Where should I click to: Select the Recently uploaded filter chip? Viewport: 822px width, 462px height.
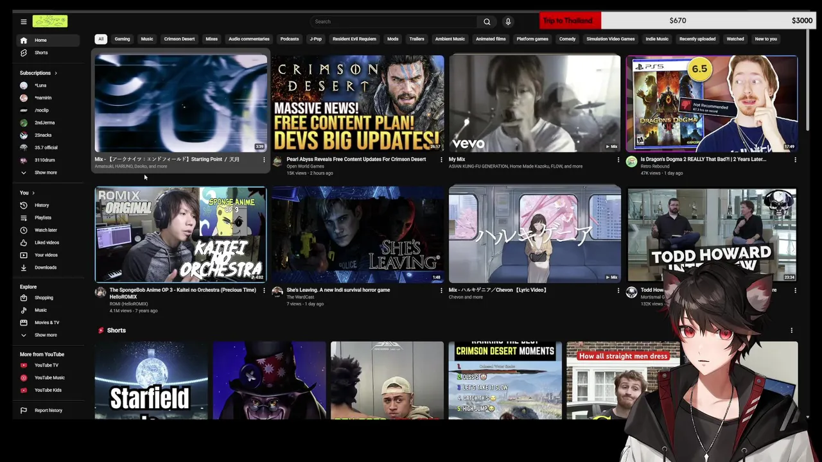click(697, 39)
